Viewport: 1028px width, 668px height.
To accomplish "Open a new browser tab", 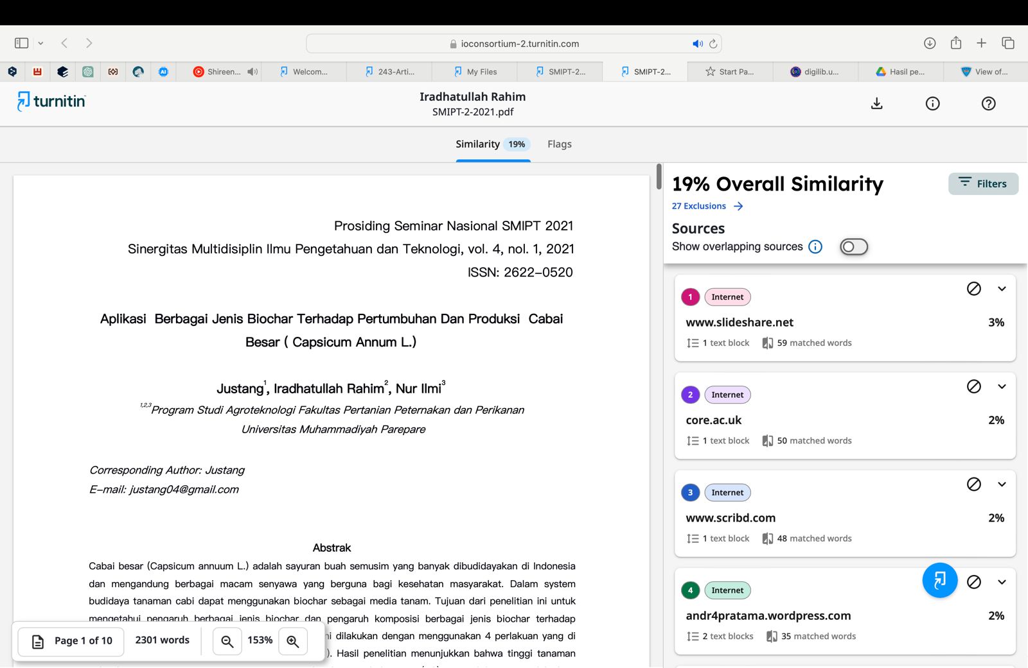I will point(981,43).
